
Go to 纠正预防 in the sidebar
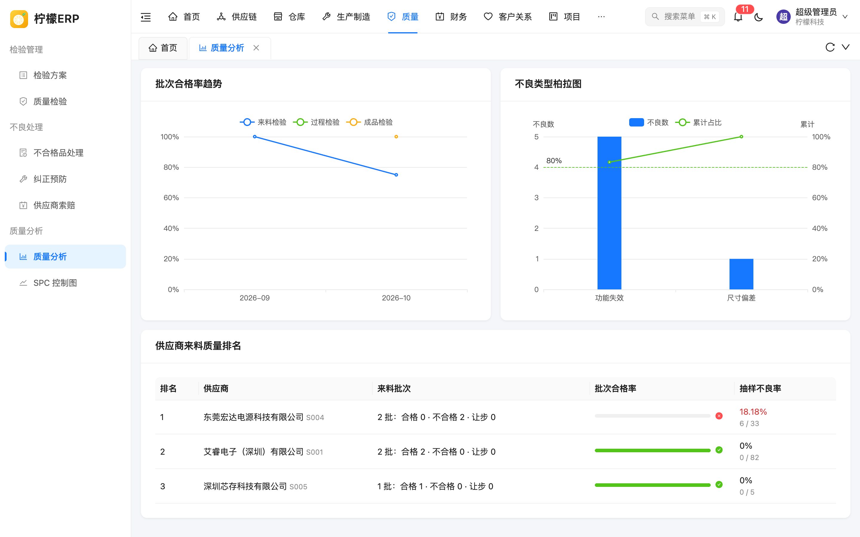pos(65,179)
